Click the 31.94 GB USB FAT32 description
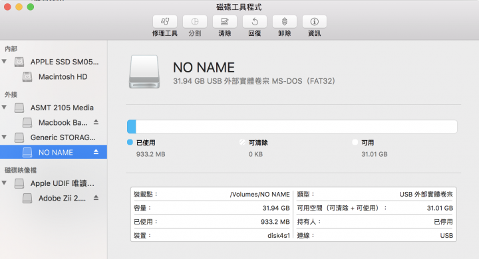 (254, 81)
